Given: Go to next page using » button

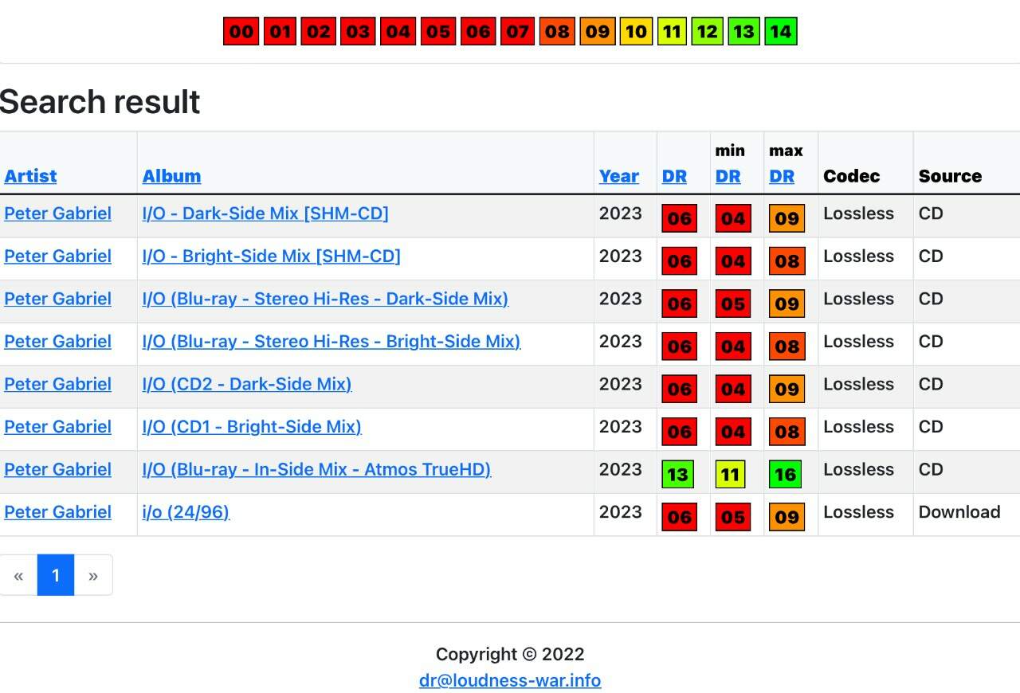Looking at the screenshot, I should coord(93,575).
